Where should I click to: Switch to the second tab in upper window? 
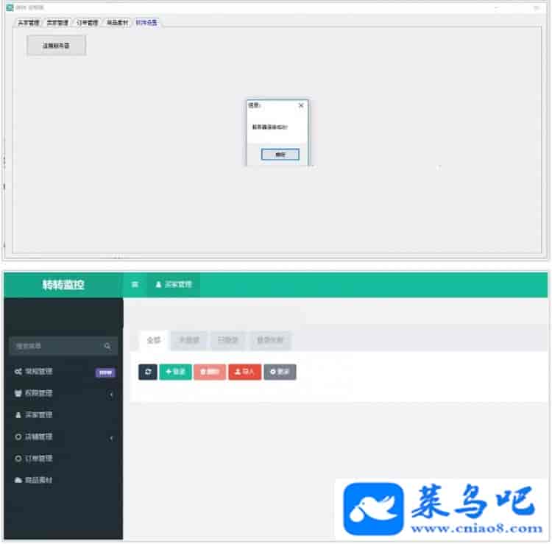[57, 23]
